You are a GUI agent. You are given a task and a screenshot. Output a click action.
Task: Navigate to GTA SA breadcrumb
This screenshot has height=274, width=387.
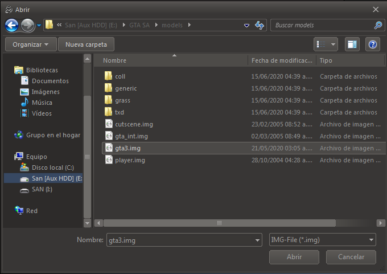click(139, 25)
